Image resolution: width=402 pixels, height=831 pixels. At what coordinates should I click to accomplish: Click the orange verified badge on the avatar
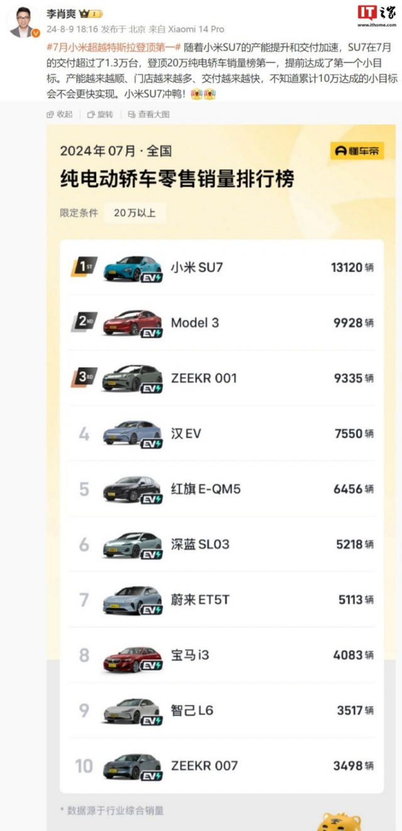pyautogui.click(x=35, y=33)
